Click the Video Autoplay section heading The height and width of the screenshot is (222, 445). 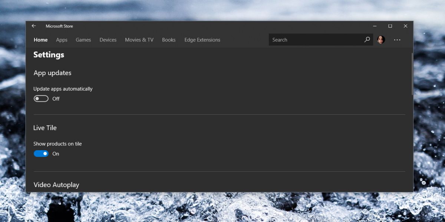click(x=56, y=185)
